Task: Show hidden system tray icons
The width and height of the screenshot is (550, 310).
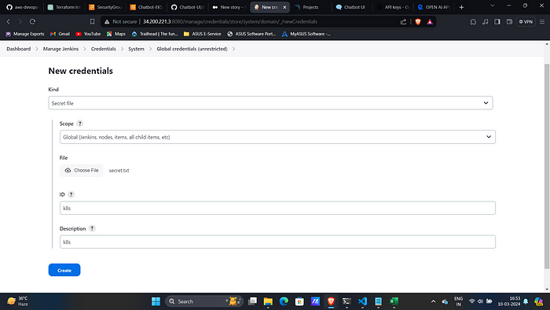Action: (x=433, y=301)
